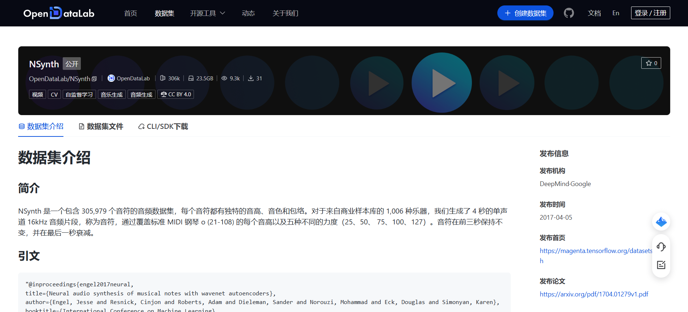688x312 pixels.
Task: Click the floating blue bird assistant icon
Action: [x=661, y=222]
